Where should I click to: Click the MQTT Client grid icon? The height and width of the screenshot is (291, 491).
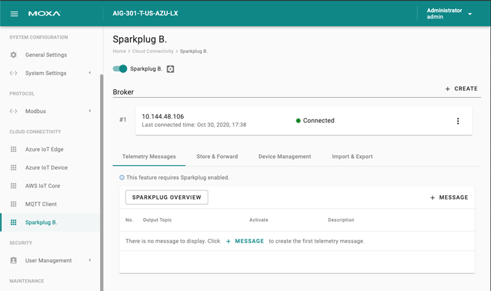tap(14, 204)
